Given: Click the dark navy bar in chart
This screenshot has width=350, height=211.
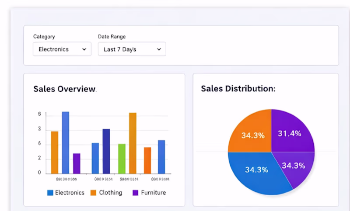Looking at the screenshot, I should 106,151.
